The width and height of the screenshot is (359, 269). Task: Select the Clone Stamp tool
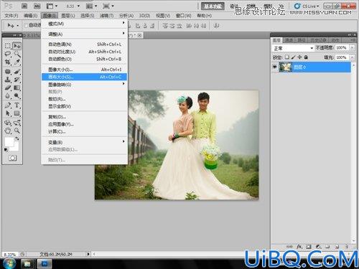(x=8, y=80)
